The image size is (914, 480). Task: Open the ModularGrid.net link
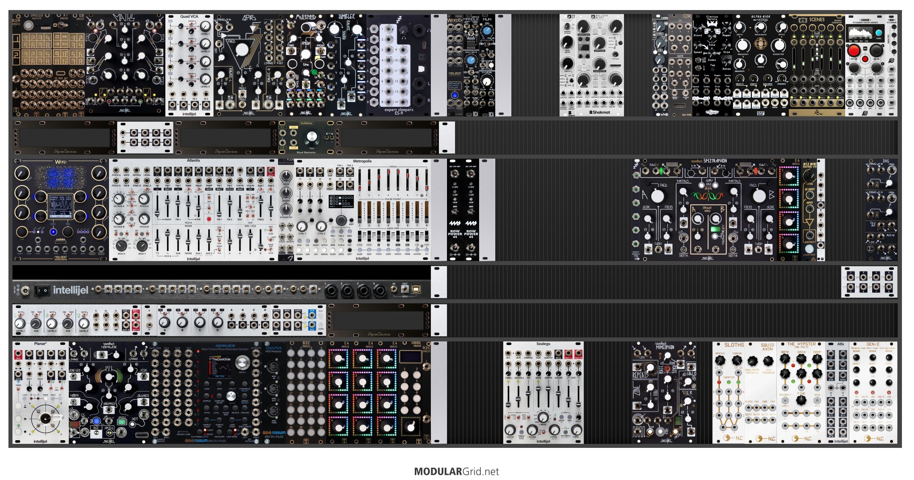[457, 472]
